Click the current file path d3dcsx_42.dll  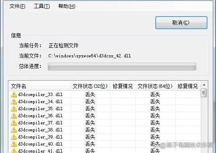(x=90, y=56)
